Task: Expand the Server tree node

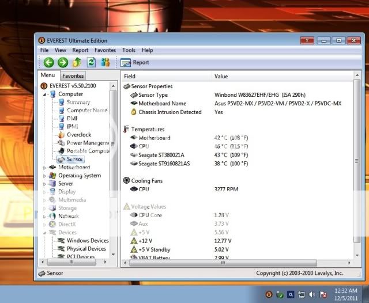Action: click(44, 184)
